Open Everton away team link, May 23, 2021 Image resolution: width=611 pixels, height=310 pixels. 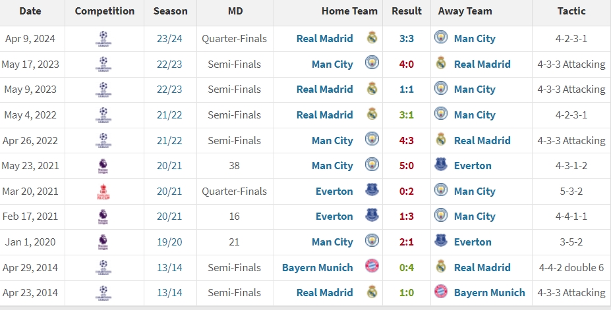(473, 166)
